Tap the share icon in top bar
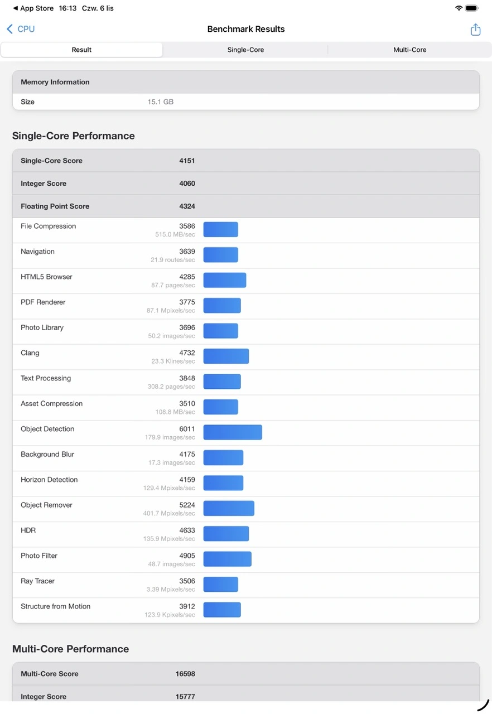The height and width of the screenshot is (714, 492). (x=475, y=30)
